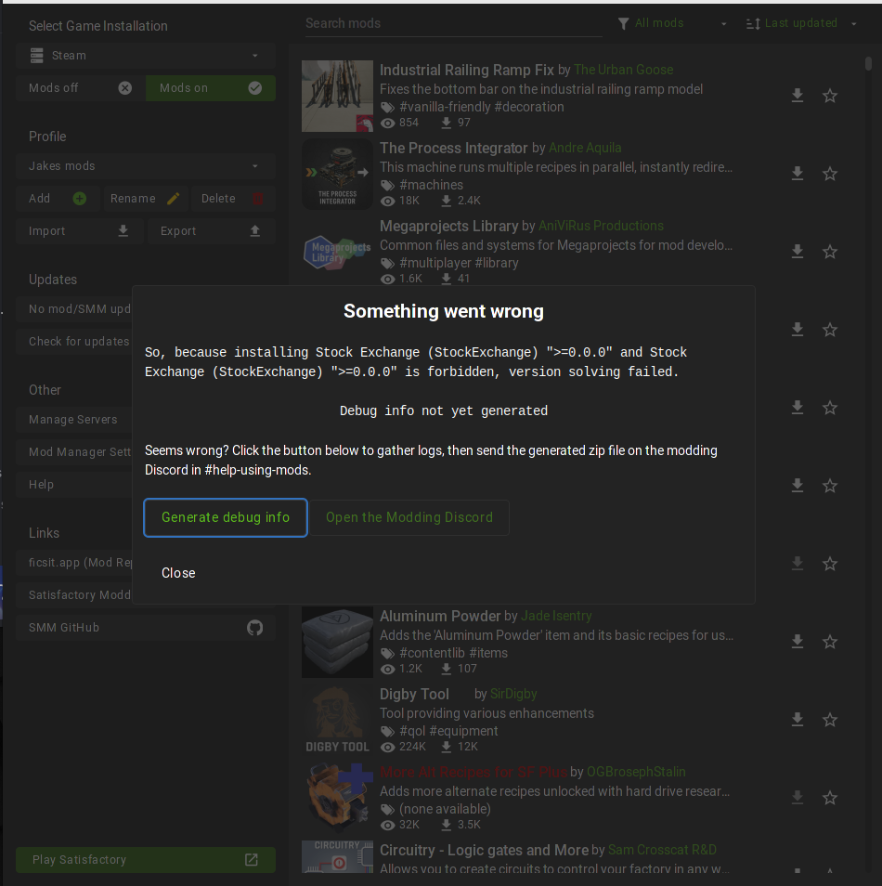Open the Steam game installation dropdown

pyautogui.click(x=146, y=56)
